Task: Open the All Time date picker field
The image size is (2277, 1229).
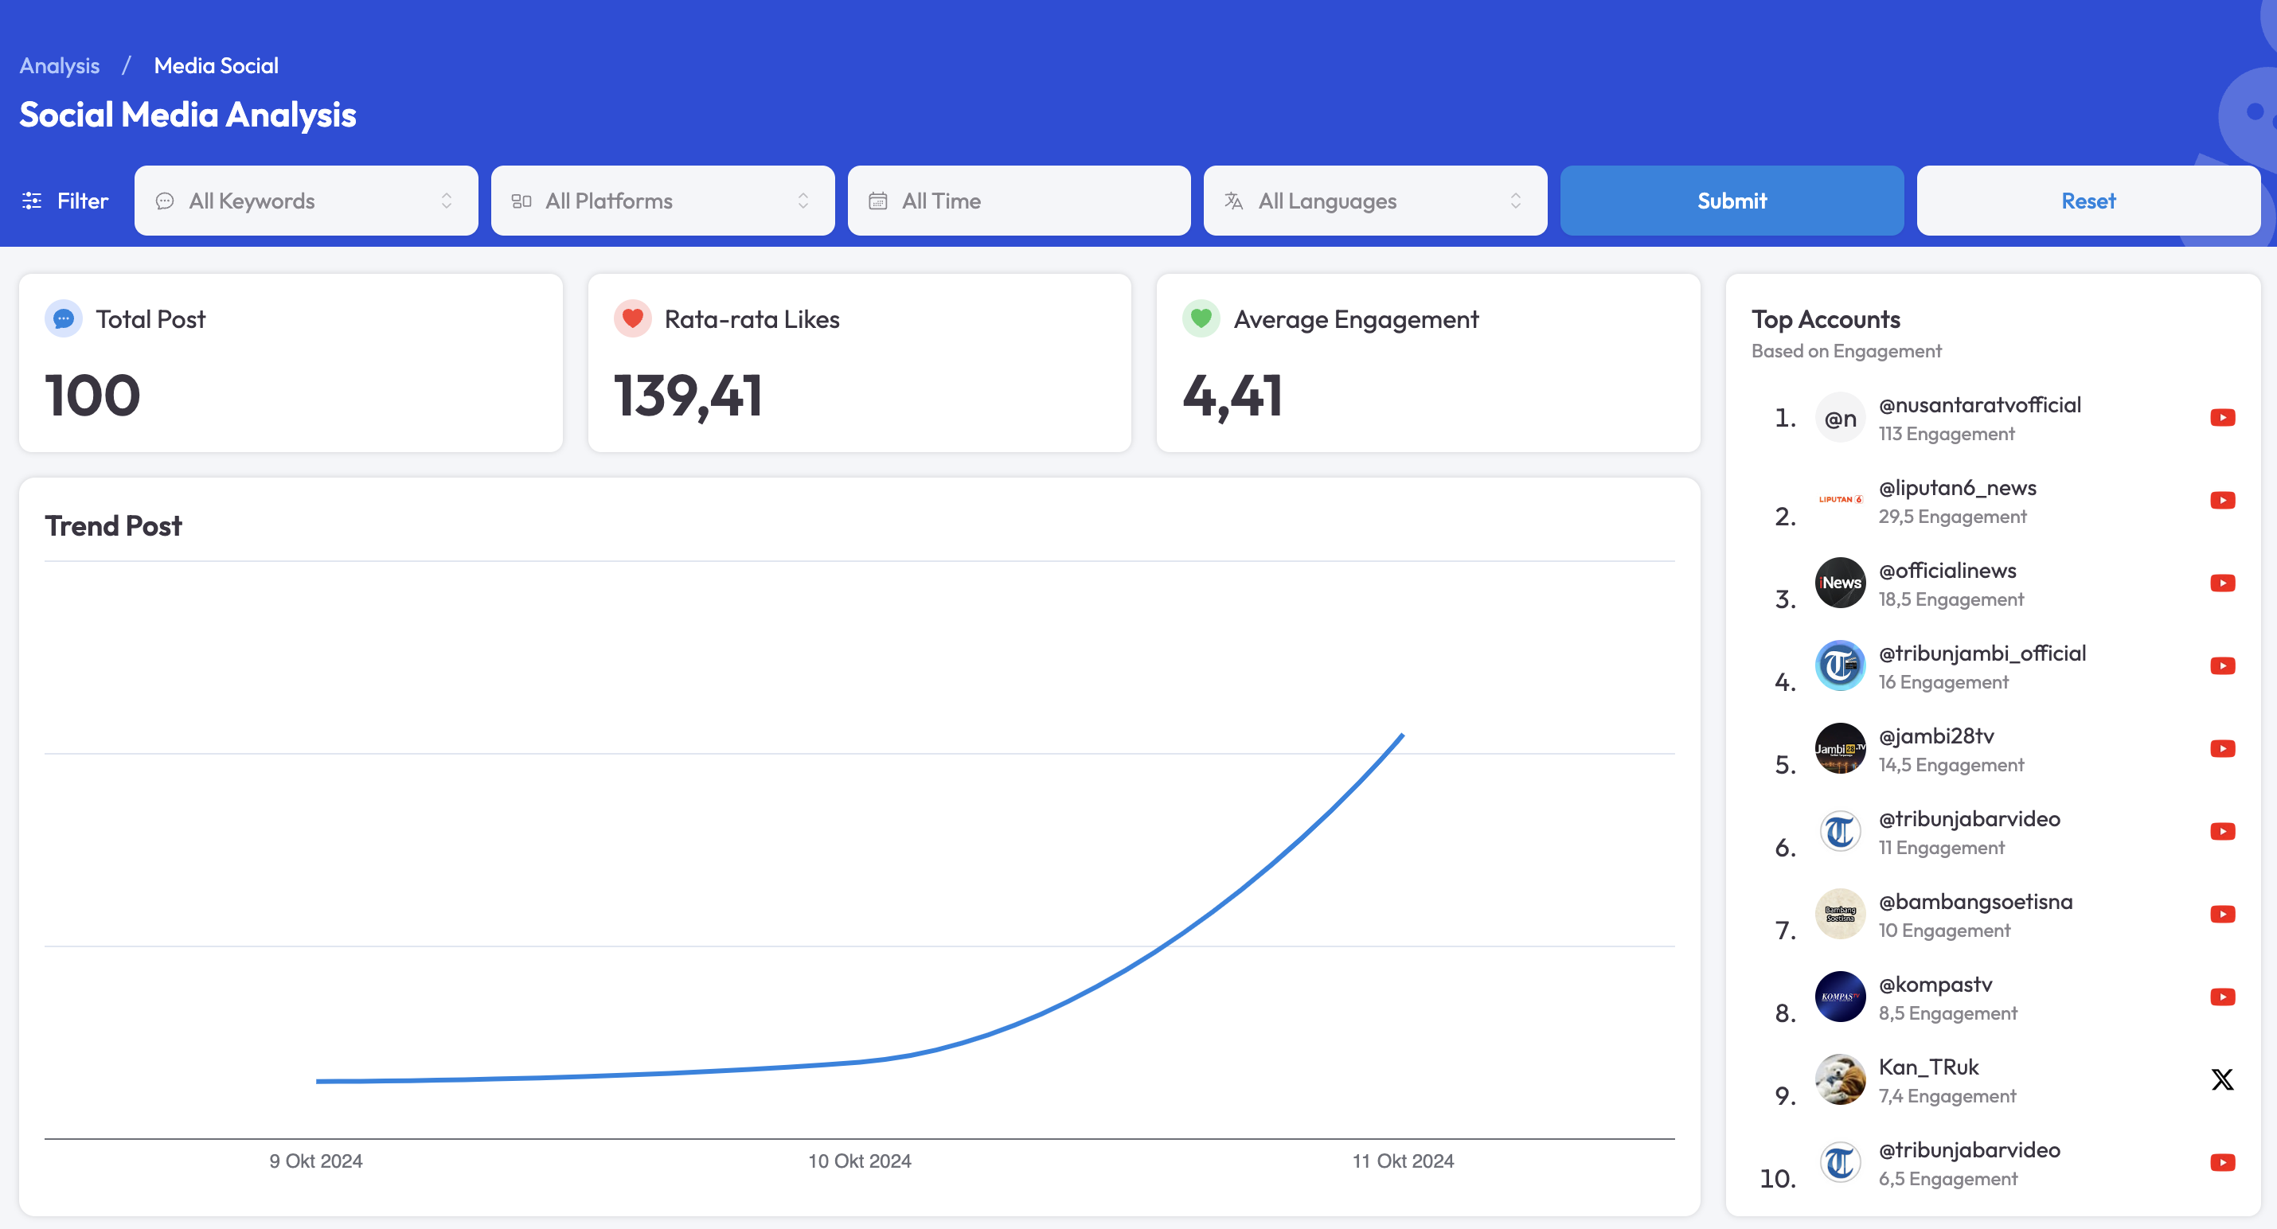Action: point(1018,201)
